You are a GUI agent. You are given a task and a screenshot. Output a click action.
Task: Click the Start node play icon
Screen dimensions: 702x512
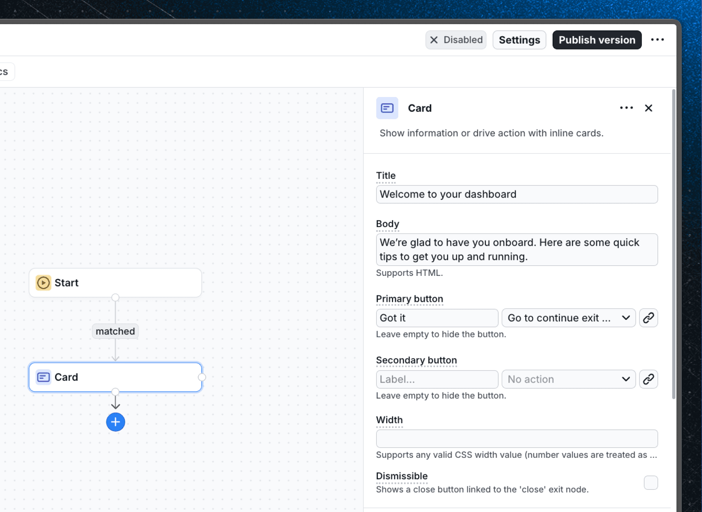pyautogui.click(x=43, y=282)
